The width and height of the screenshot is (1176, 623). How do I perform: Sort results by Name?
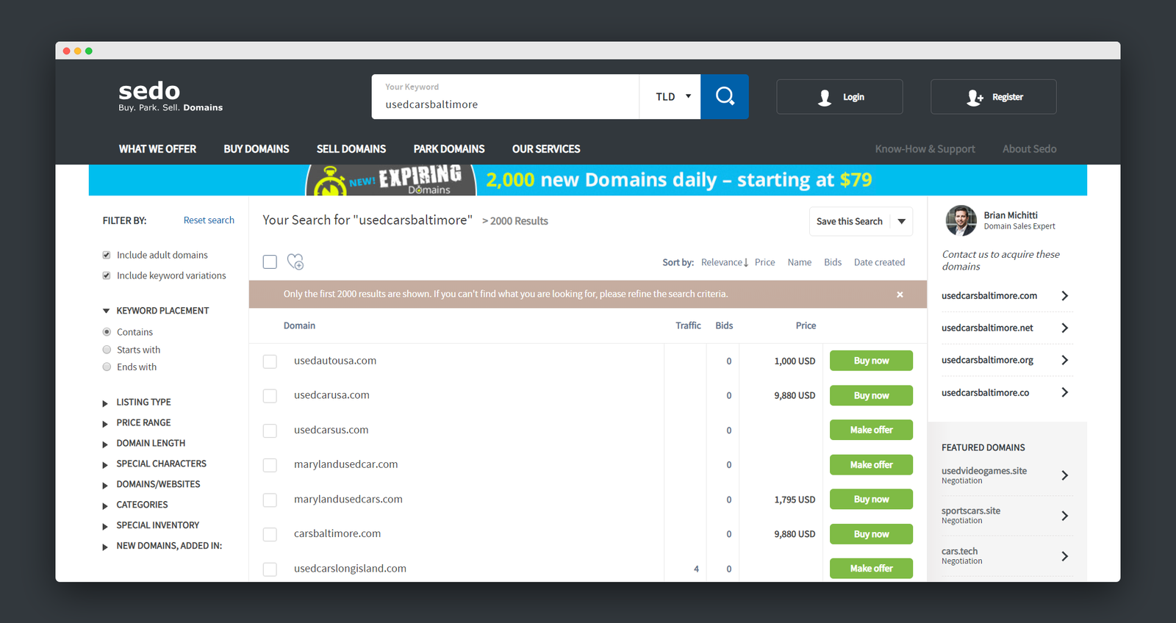click(x=800, y=262)
